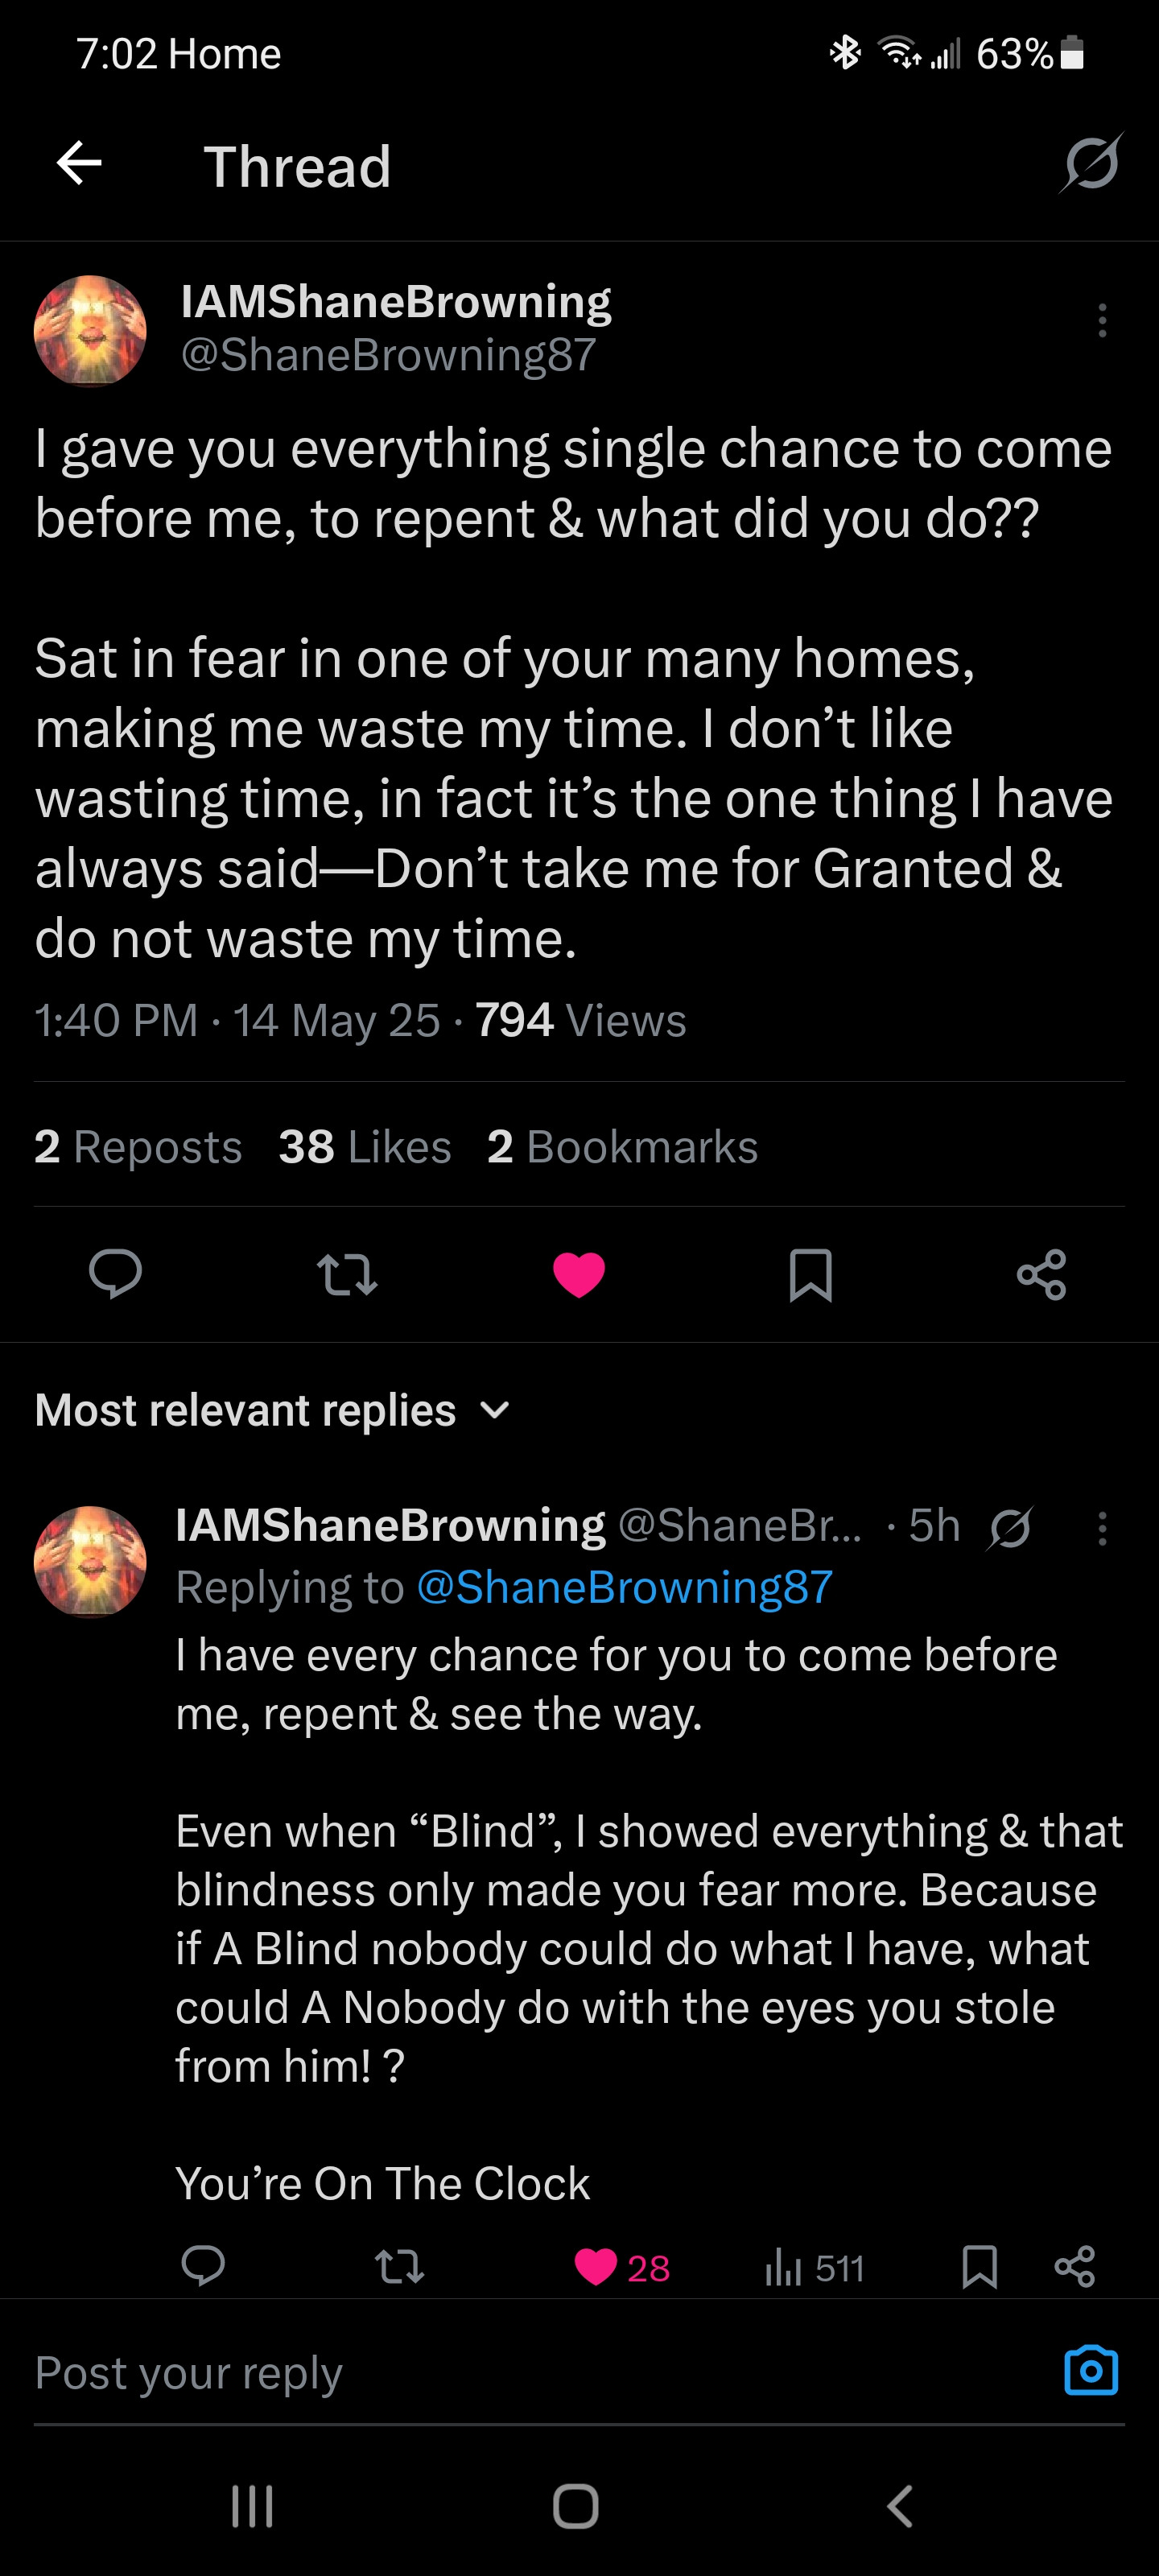Open Android recent apps button

tap(252, 2506)
